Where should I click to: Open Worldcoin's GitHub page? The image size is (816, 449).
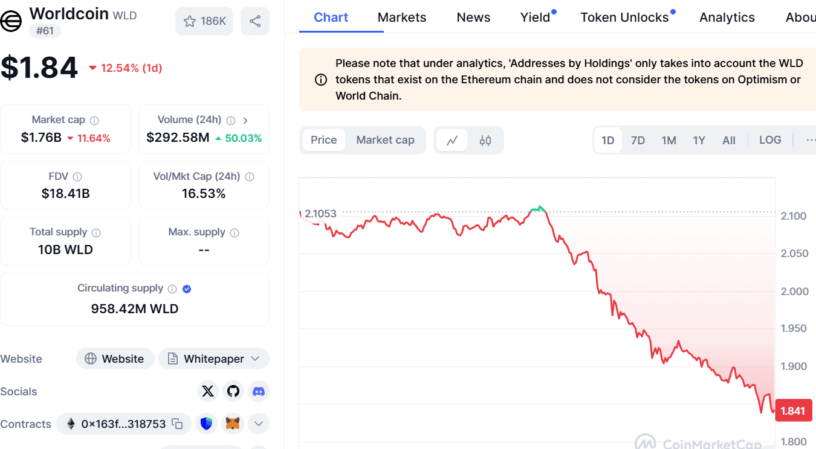pyautogui.click(x=233, y=391)
